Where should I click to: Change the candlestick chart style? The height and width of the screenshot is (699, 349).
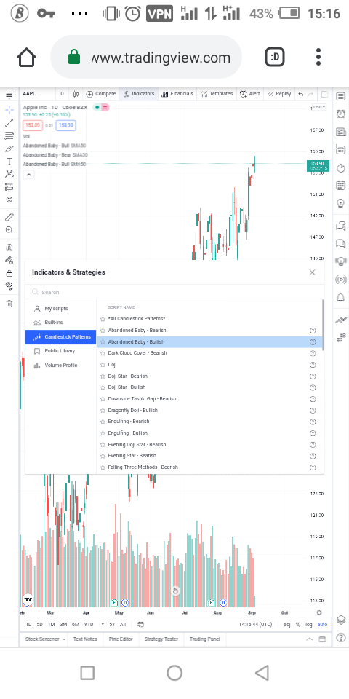[76, 94]
